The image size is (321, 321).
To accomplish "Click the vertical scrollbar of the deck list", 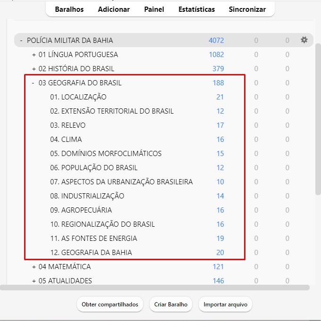I will click(318, 119).
